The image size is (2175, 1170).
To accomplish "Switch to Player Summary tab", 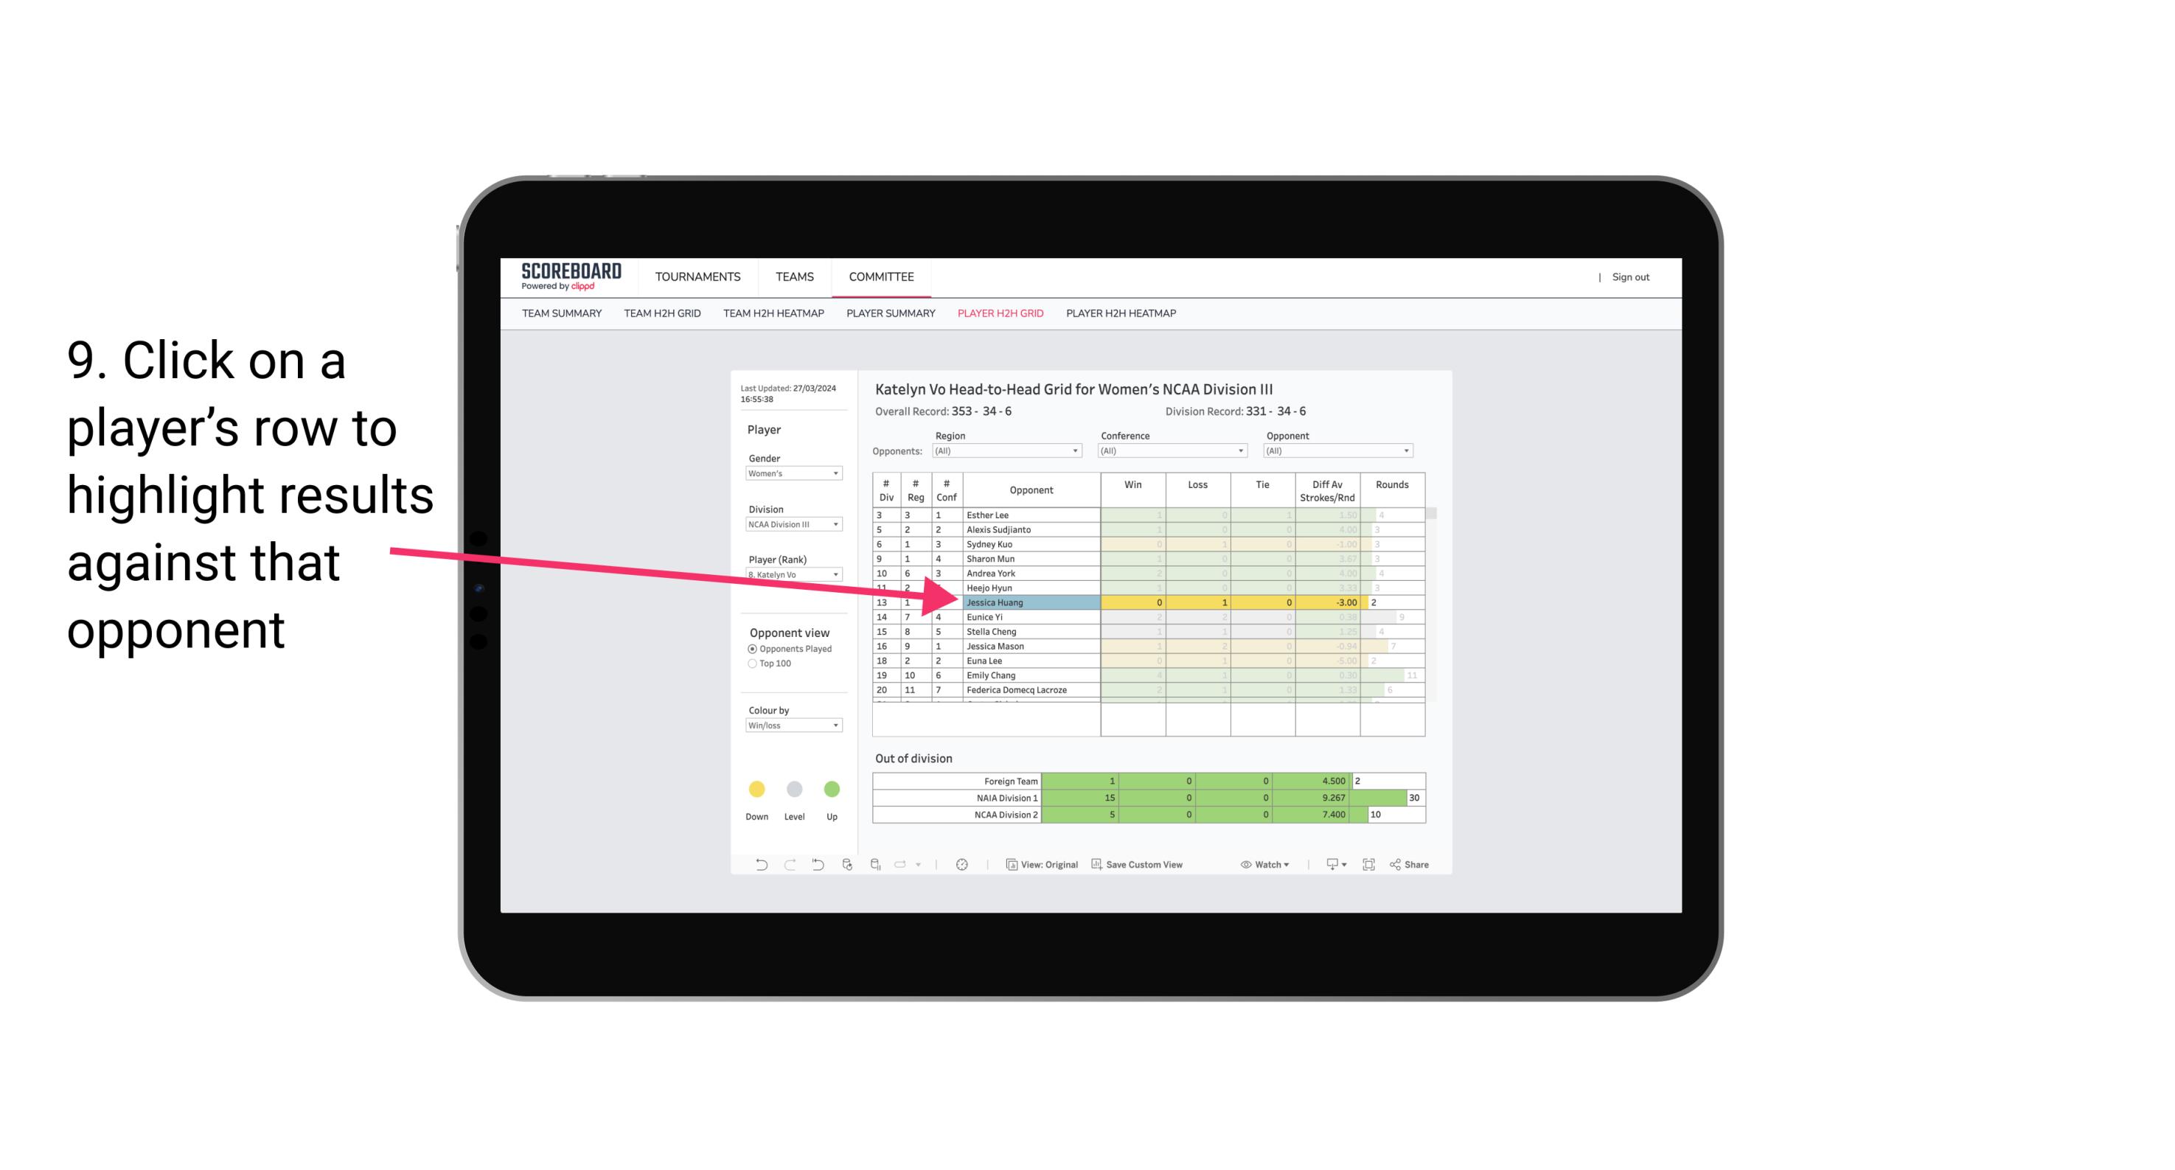I will coord(888,314).
